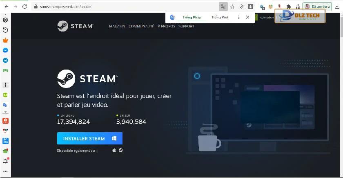Open the sidebar three-dots more menu
Viewport: 343px width, 178px height.
(5, 171)
